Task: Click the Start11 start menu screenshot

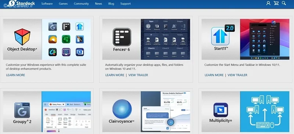Action: 265,39
